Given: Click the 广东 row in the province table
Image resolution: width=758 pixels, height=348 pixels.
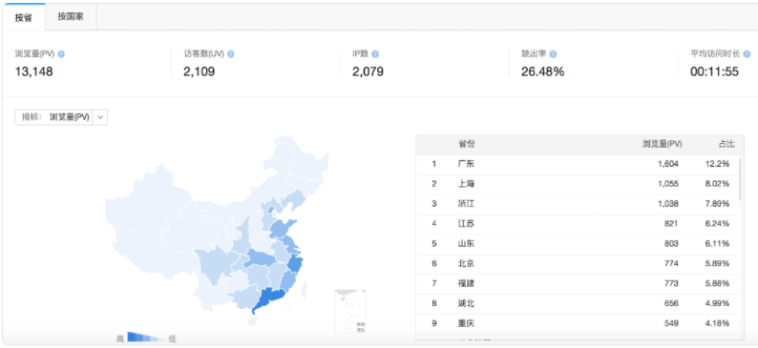Looking at the screenshot, I should click(578, 164).
